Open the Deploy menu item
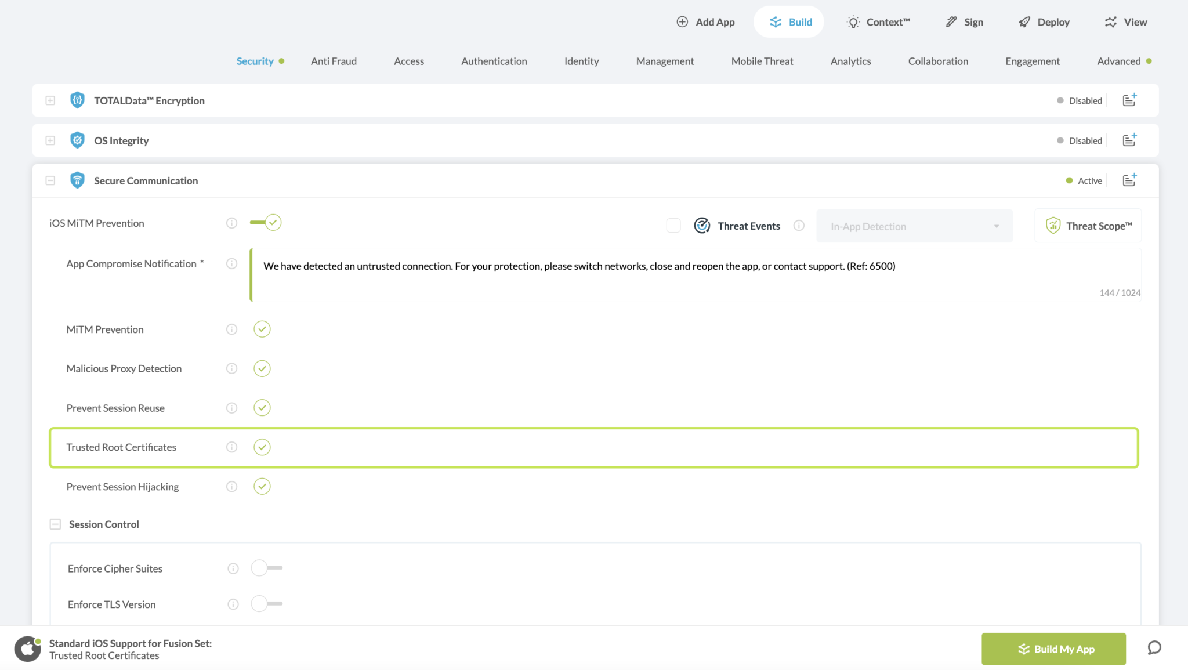This screenshot has height=670, width=1188. pos(1044,22)
